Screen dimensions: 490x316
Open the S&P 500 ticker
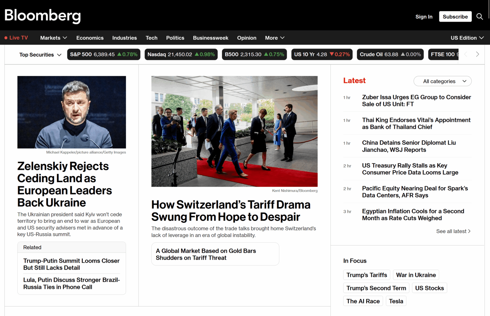(104, 54)
